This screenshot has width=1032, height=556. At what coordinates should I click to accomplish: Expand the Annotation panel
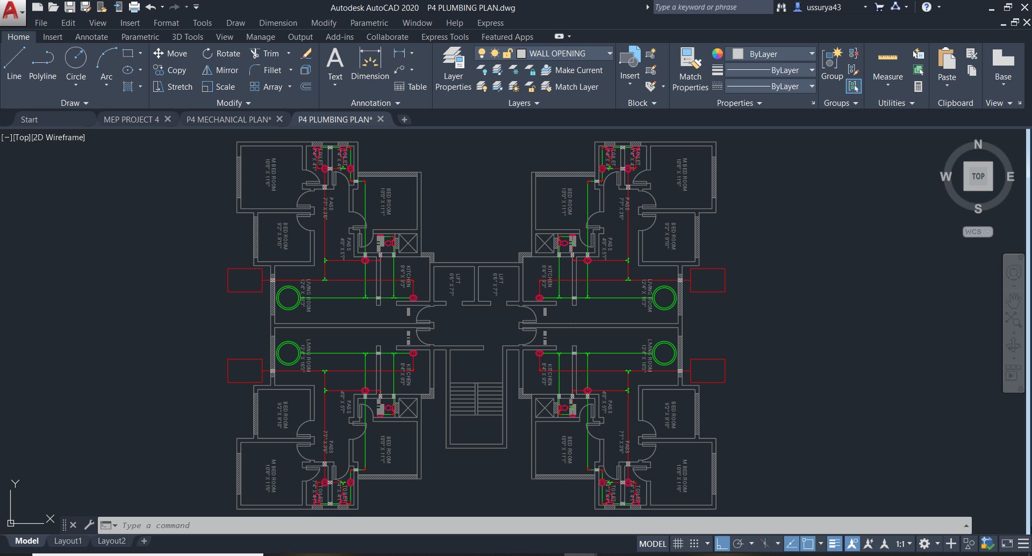coord(376,103)
